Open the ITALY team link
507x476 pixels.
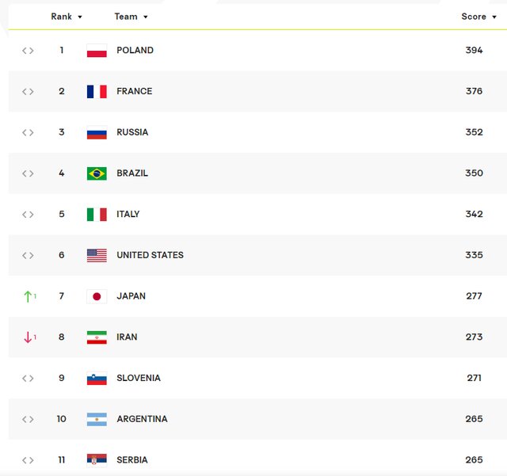[x=128, y=215]
